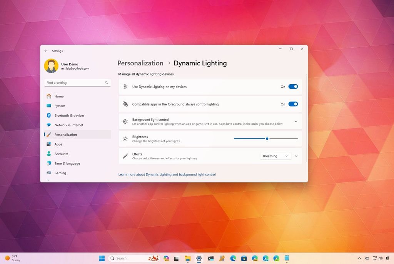Click the User Demo account avatar
Image resolution: width=394 pixels, height=264 pixels.
pos(51,65)
